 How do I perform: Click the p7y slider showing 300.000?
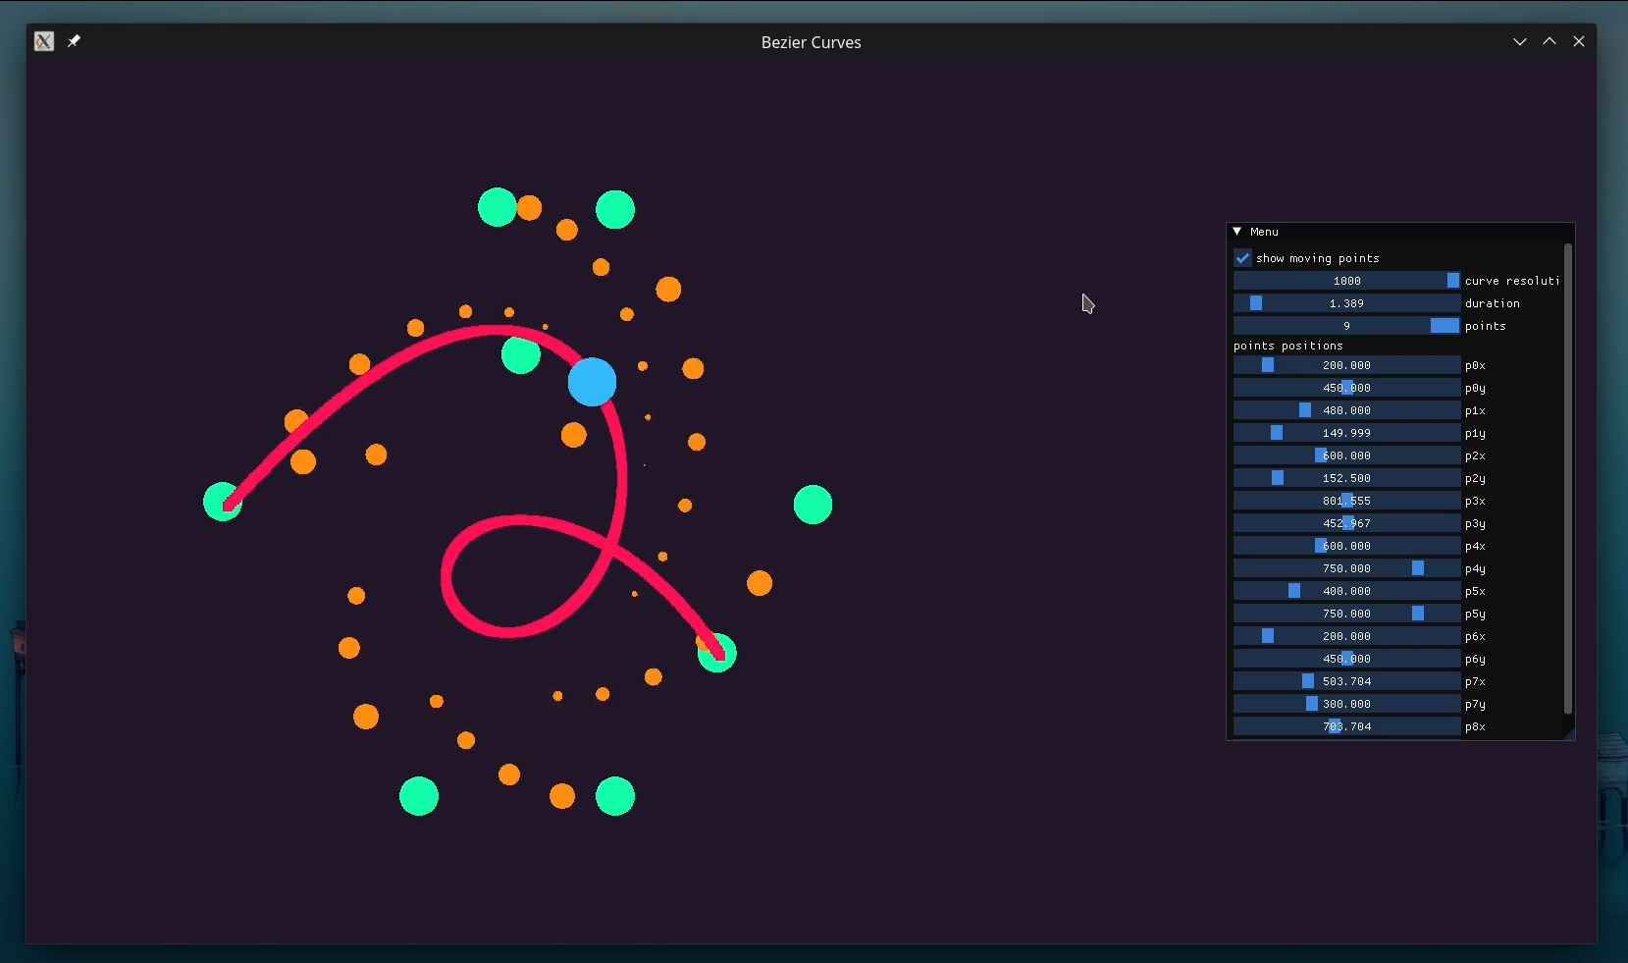click(1346, 704)
